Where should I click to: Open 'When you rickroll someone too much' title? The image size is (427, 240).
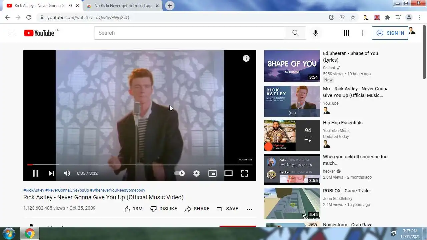(x=355, y=160)
